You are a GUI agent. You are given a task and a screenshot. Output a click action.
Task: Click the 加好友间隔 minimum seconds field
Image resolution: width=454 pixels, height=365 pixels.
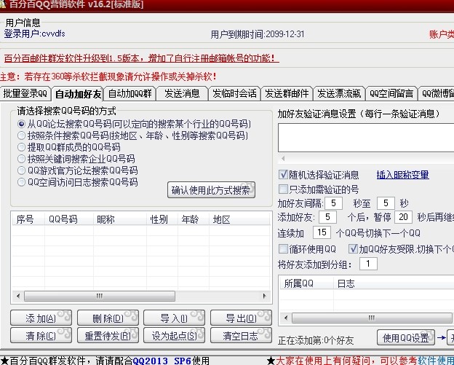point(333,203)
